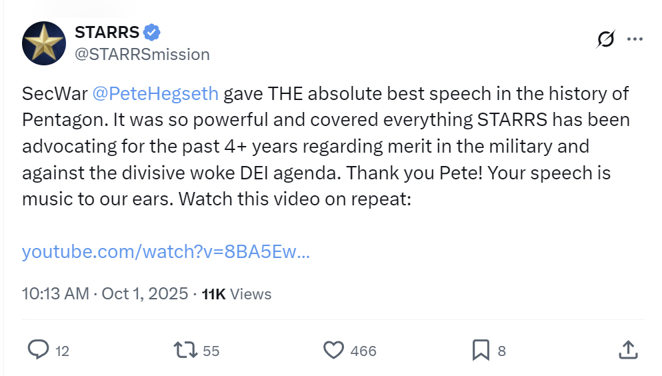662x376 pixels.
Task: Click the repost count of 55
Action: (211, 351)
